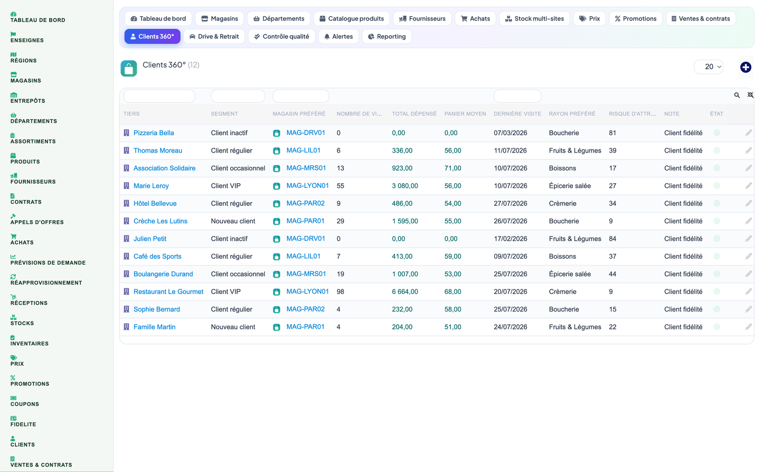Toggle state indicator for Pizzeria Bella
Viewport: 763px width, 472px height.
[717, 133]
